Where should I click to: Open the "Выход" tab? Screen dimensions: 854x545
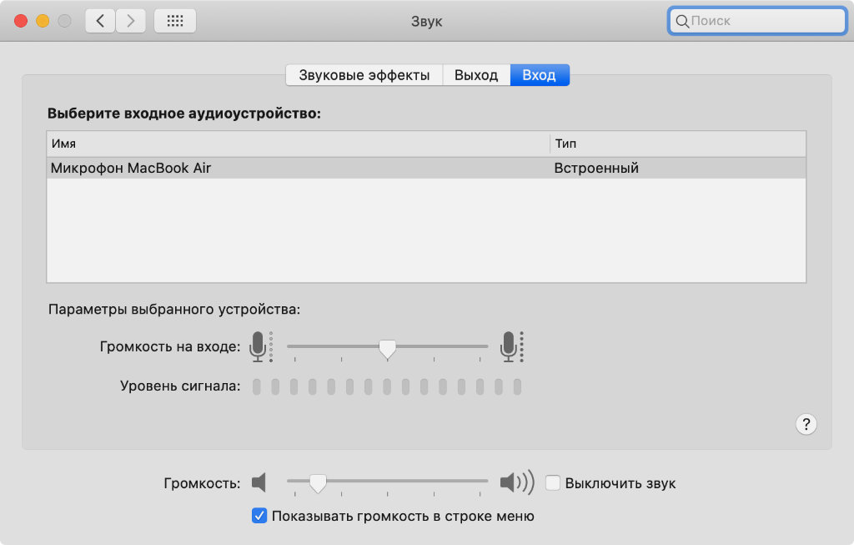point(476,75)
